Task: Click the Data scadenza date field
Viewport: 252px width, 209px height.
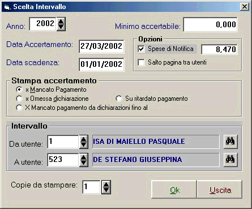Action: point(101,65)
